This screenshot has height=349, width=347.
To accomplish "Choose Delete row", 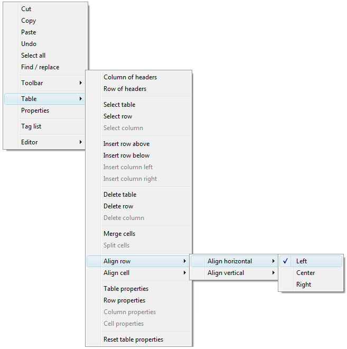I will (139, 206).
